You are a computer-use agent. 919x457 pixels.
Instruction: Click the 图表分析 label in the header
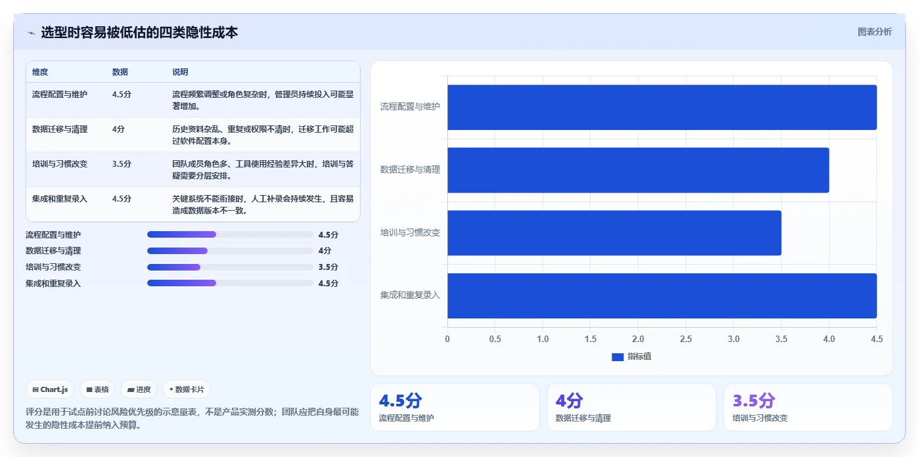(874, 32)
